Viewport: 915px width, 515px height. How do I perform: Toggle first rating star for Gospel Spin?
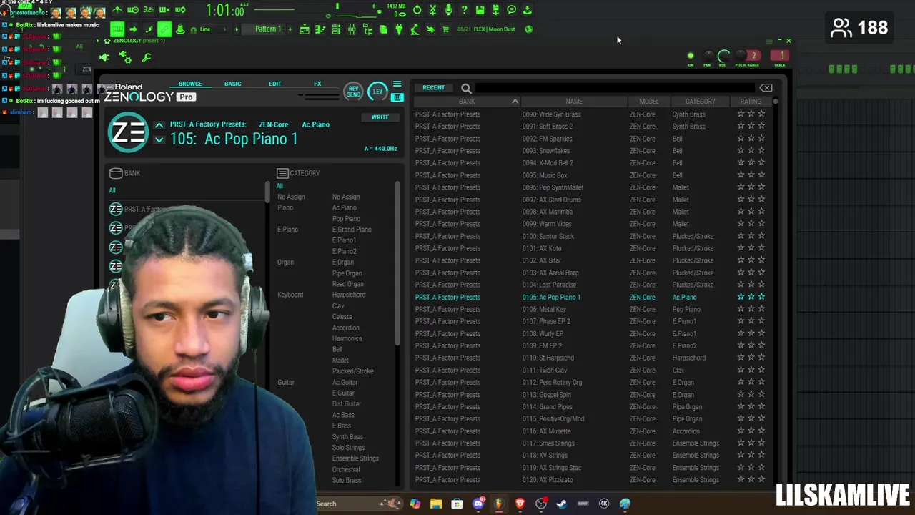(741, 394)
